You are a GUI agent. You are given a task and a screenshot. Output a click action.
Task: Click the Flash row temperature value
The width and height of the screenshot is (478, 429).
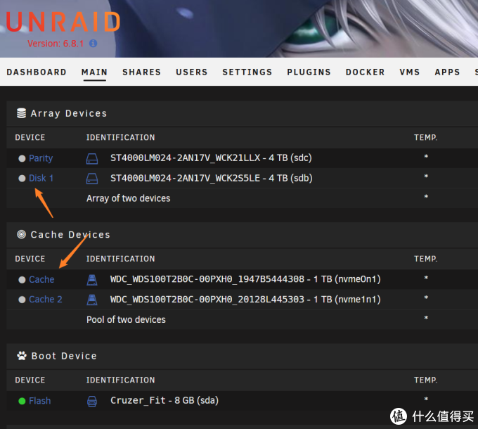point(426,399)
